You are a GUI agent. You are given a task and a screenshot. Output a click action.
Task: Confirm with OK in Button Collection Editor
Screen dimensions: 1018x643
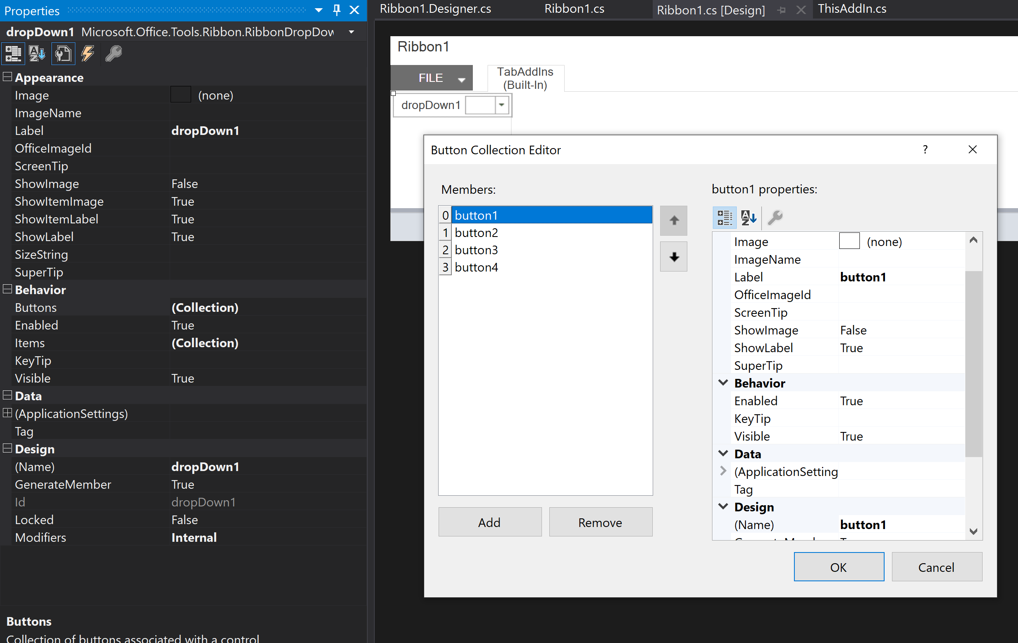(839, 567)
